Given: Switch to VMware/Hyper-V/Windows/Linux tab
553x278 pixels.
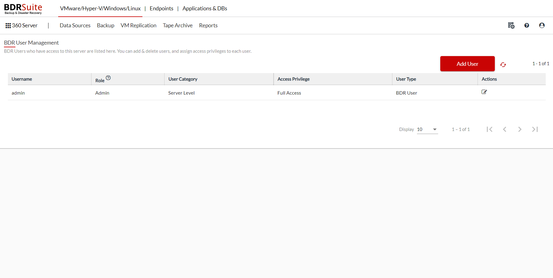Looking at the screenshot, I should 100,8.
